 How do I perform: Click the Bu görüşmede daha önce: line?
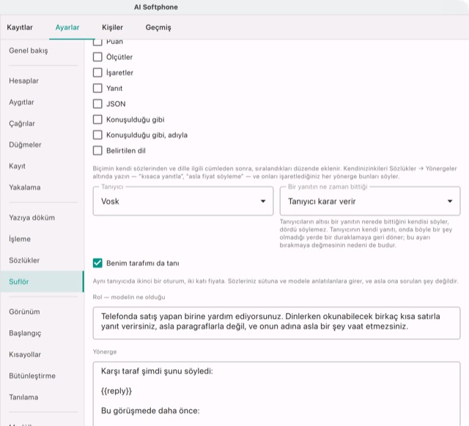150,411
